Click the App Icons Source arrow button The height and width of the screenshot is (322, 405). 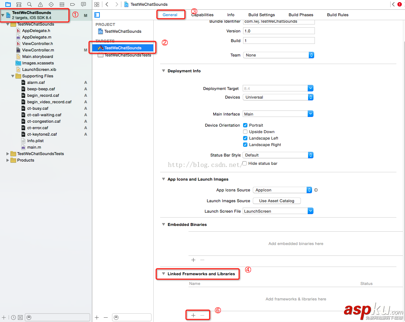click(x=316, y=190)
